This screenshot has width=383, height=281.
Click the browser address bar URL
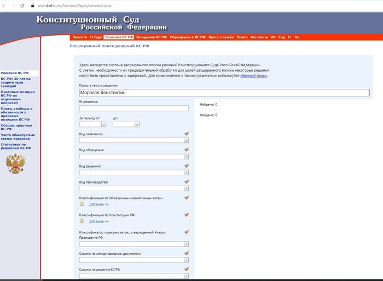point(74,5)
